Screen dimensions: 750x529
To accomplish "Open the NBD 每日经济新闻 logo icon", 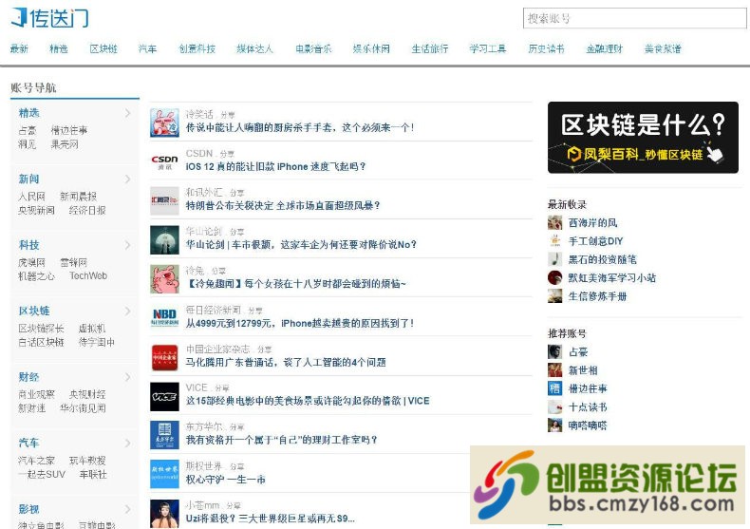I will pyautogui.click(x=164, y=318).
